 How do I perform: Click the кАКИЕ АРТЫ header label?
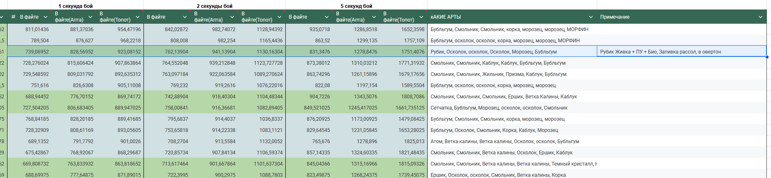[445, 17]
